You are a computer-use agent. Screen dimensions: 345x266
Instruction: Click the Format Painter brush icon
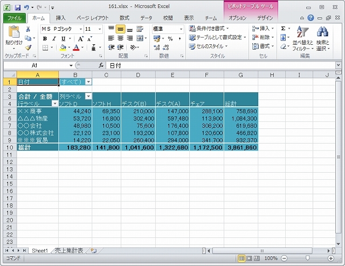point(29,47)
